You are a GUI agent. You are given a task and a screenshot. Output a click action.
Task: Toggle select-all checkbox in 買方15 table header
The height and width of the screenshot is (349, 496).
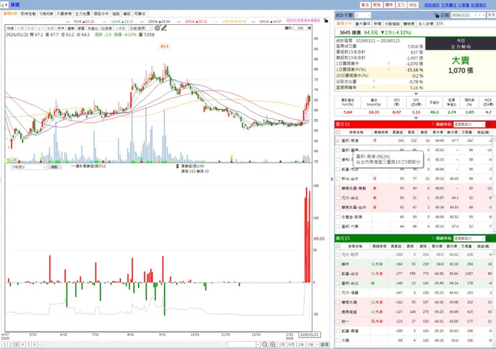(x=338, y=132)
